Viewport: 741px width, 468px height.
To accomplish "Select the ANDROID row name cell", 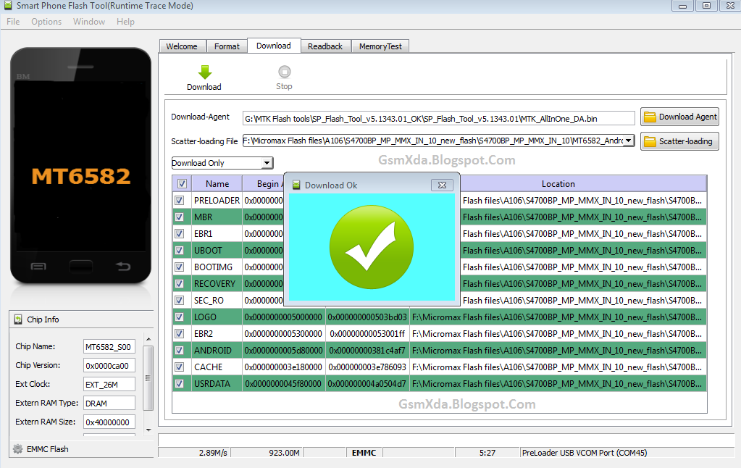I will [217, 351].
